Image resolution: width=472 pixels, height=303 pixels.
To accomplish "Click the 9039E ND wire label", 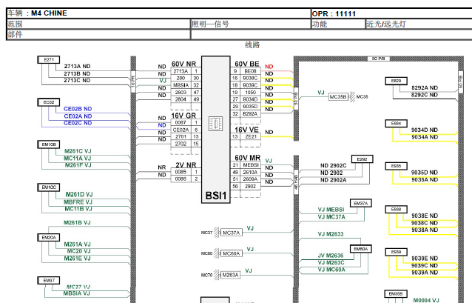I will click(425, 259).
